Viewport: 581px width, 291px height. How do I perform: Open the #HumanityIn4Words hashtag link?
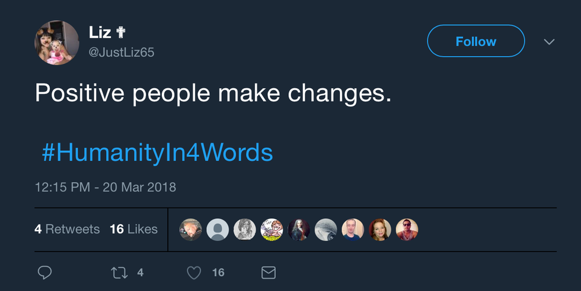[157, 153]
